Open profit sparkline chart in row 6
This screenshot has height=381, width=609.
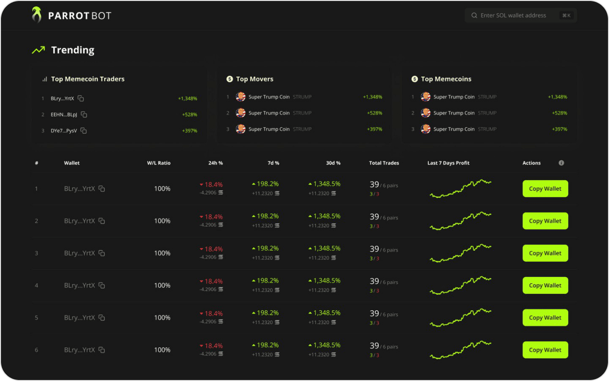(461, 350)
